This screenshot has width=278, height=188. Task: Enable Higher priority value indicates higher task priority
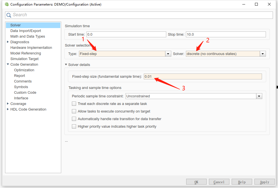[74, 127]
